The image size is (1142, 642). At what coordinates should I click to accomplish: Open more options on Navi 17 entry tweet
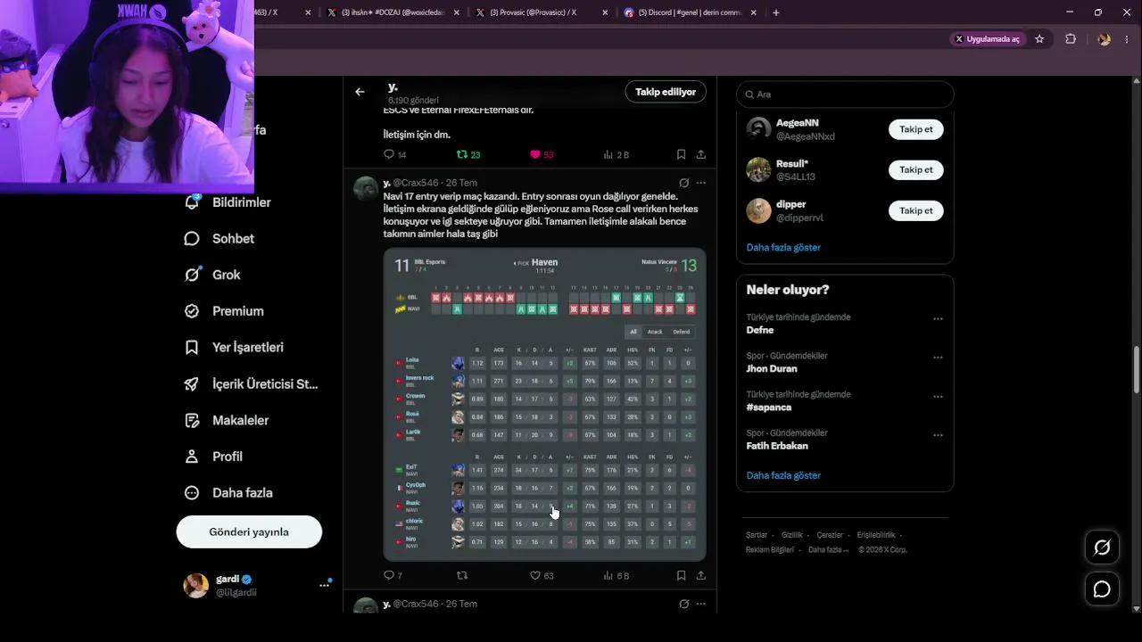pyautogui.click(x=701, y=183)
